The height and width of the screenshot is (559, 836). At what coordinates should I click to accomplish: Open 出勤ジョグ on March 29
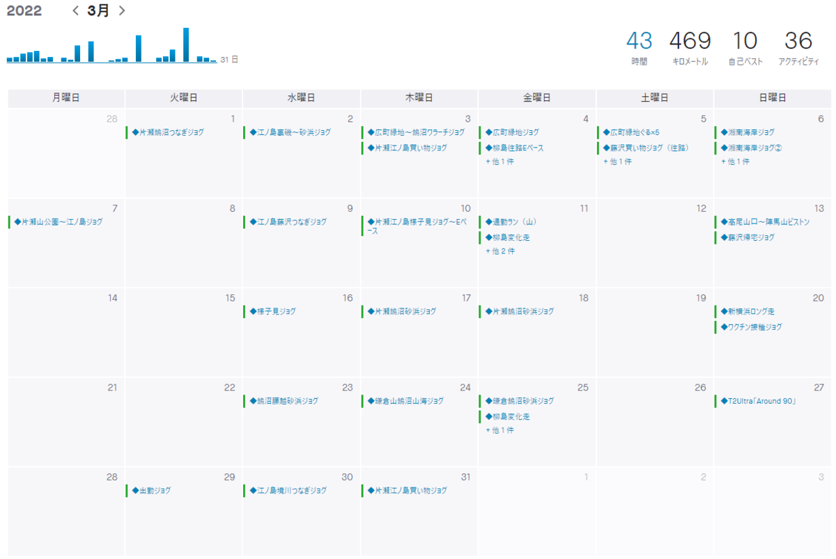(151, 491)
